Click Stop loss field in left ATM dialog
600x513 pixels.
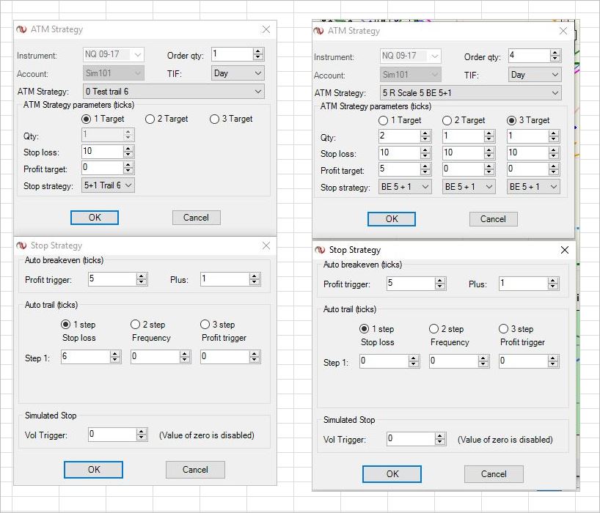102,152
